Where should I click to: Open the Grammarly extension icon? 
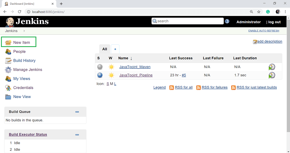[x=268, y=12]
